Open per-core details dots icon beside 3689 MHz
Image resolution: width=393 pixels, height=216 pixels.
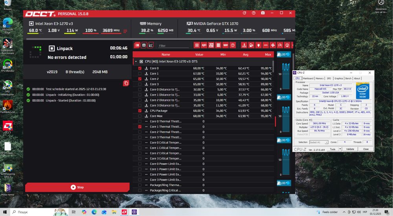coord(125,31)
